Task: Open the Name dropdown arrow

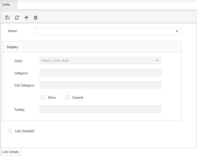Action: pos(177,31)
